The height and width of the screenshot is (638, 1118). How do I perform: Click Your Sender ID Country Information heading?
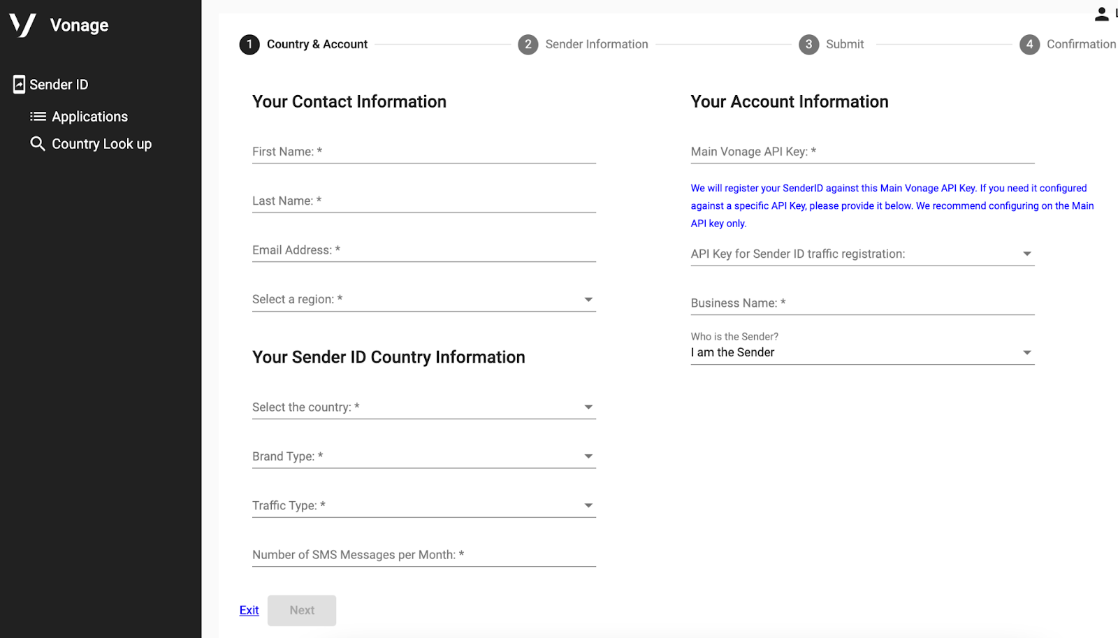click(x=389, y=357)
